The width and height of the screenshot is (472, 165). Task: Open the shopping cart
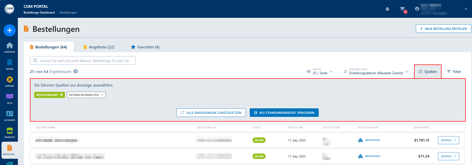pos(403,9)
